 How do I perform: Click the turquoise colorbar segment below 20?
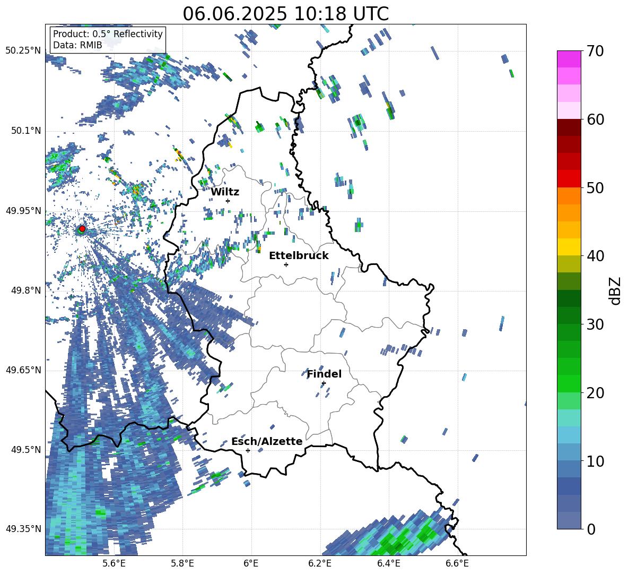[569, 418]
